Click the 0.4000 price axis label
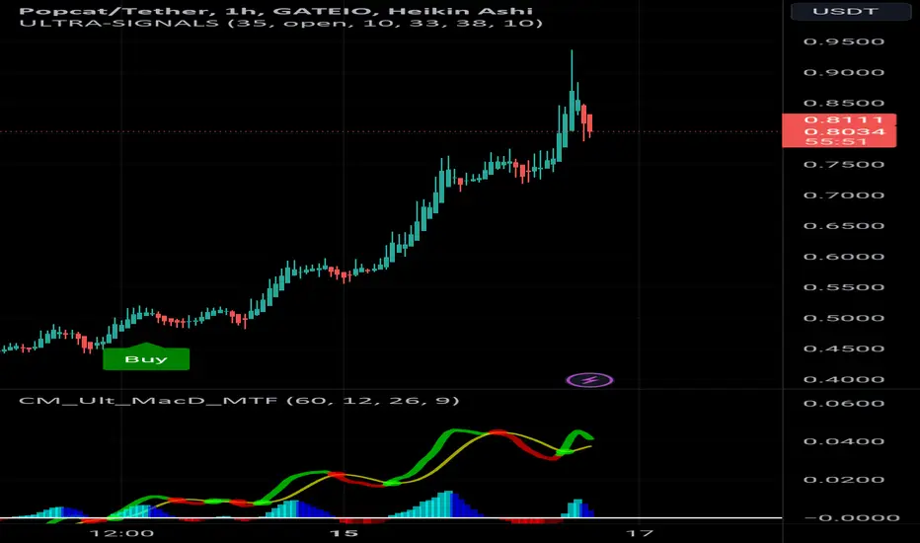Screen dimensions: 920x543 [844, 379]
